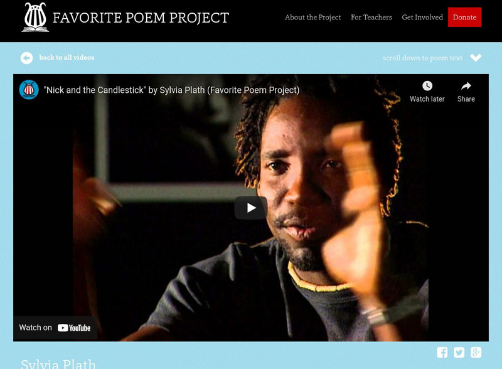The height and width of the screenshot is (369, 502).
Task: Share on Facebook using its icon
Action: [442, 352]
